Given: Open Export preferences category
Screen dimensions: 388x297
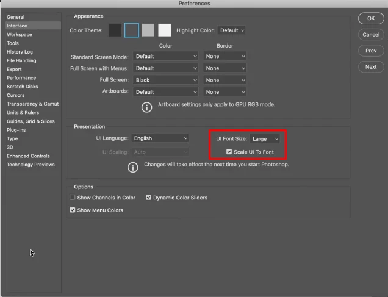Looking at the screenshot, I should (x=33, y=69).
